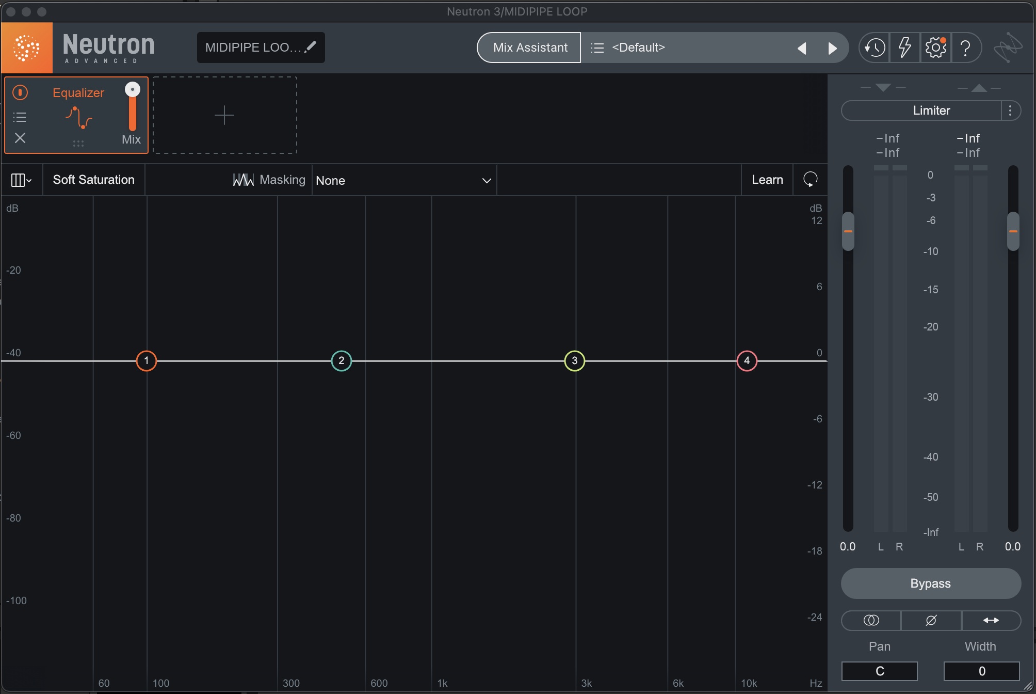Open the Mix Assistant

(x=529, y=48)
